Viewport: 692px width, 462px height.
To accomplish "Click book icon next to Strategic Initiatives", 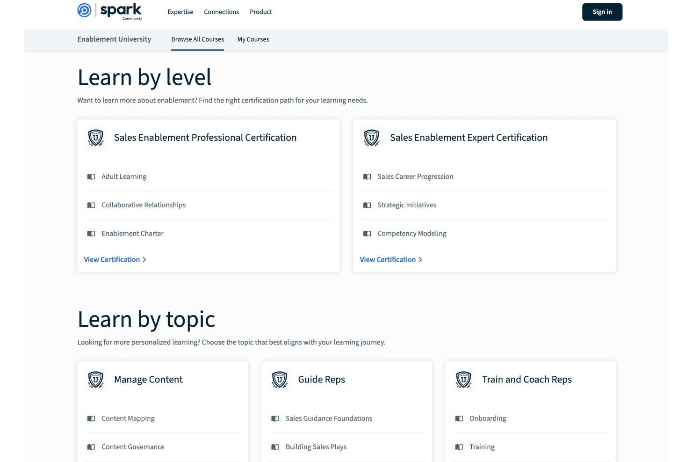I will [x=367, y=205].
